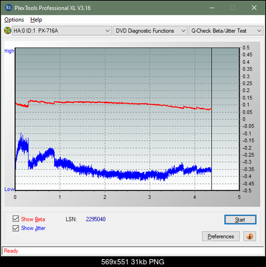Close the PlexTools window
The height and width of the screenshot is (267, 266).
(x=254, y=8)
